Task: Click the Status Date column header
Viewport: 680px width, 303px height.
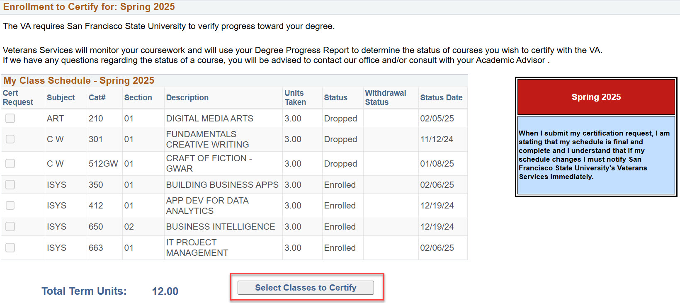Action: tap(441, 98)
